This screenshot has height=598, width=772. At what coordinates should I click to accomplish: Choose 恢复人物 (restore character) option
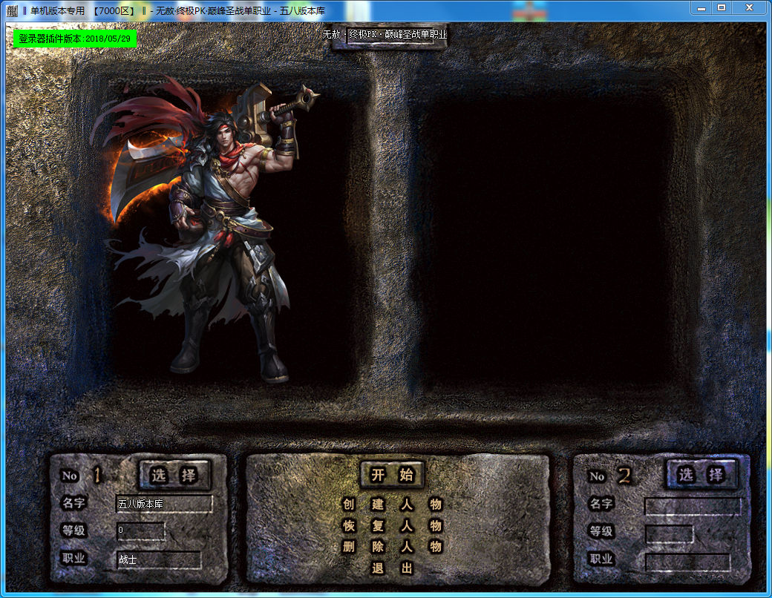pos(392,525)
